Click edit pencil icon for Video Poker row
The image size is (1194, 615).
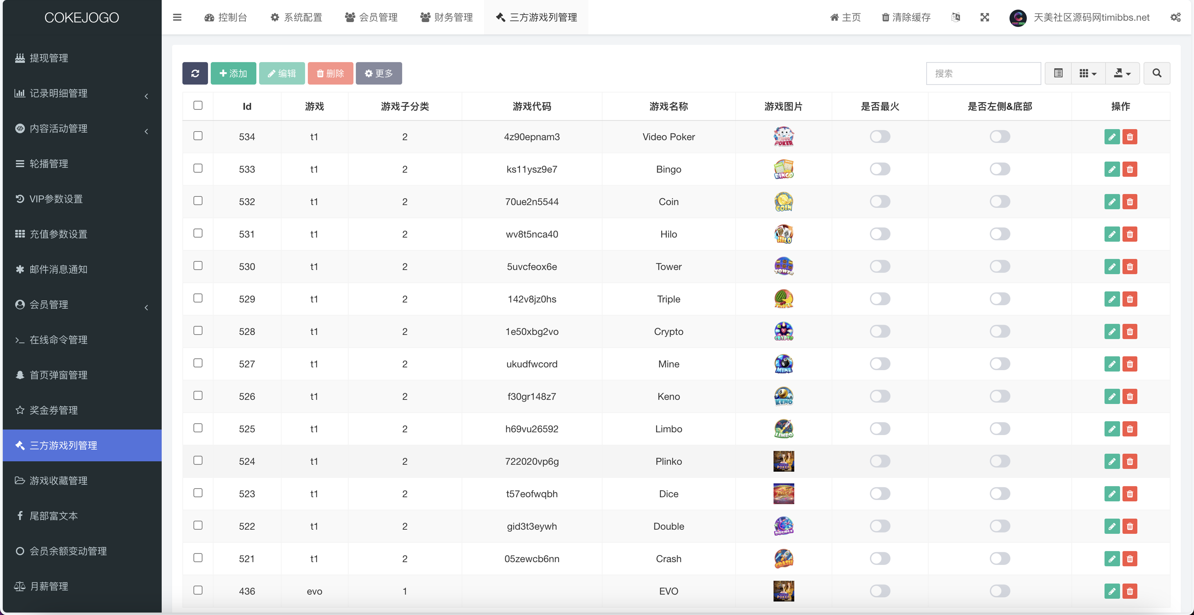pyautogui.click(x=1111, y=137)
